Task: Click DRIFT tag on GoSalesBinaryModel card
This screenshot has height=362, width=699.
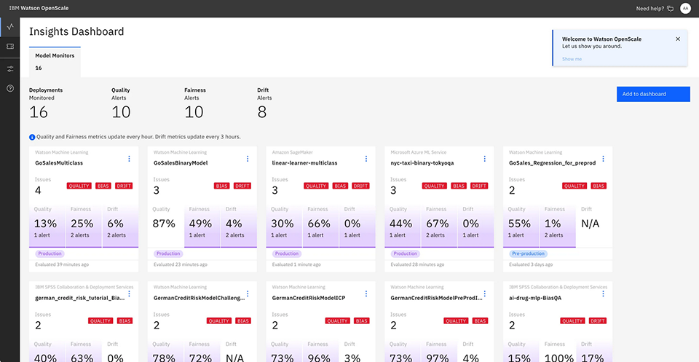Action: tap(242, 186)
